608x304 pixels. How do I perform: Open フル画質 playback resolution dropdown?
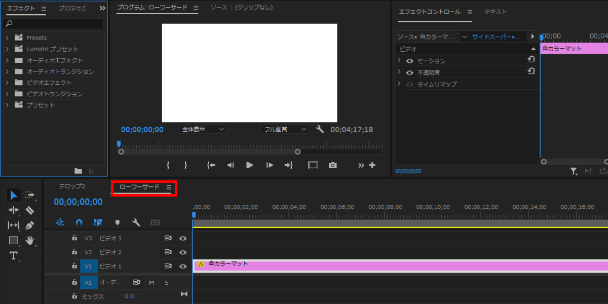tap(284, 129)
